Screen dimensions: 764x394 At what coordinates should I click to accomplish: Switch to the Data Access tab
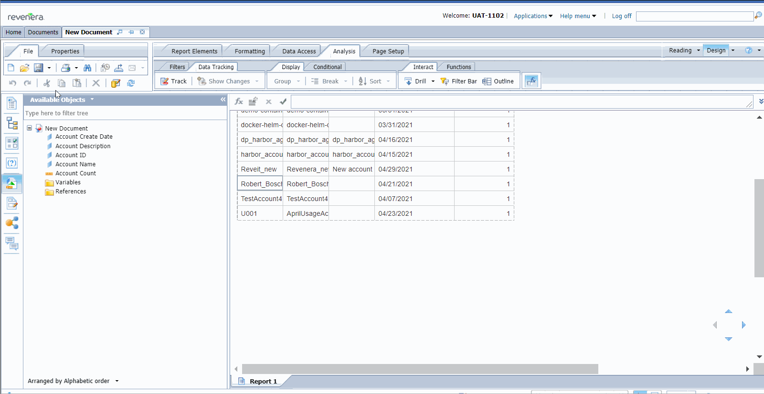coord(299,51)
